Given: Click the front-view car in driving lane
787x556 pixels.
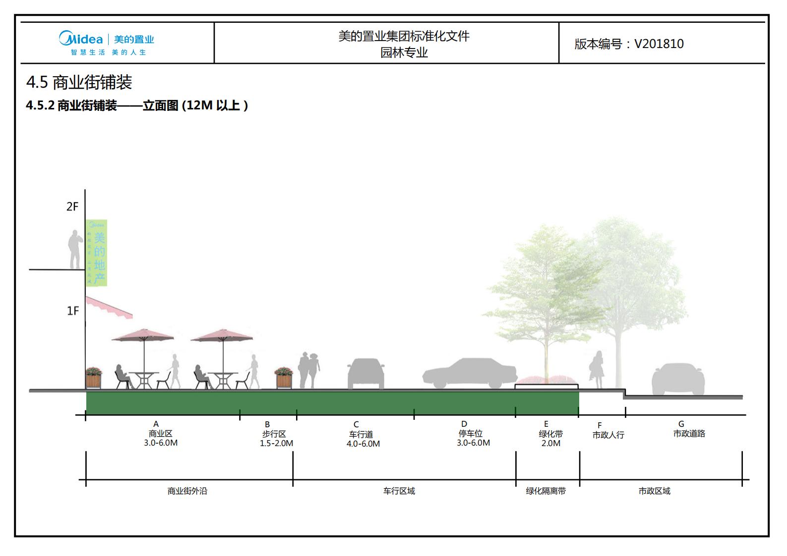Looking at the screenshot, I should tap(366, 374).
